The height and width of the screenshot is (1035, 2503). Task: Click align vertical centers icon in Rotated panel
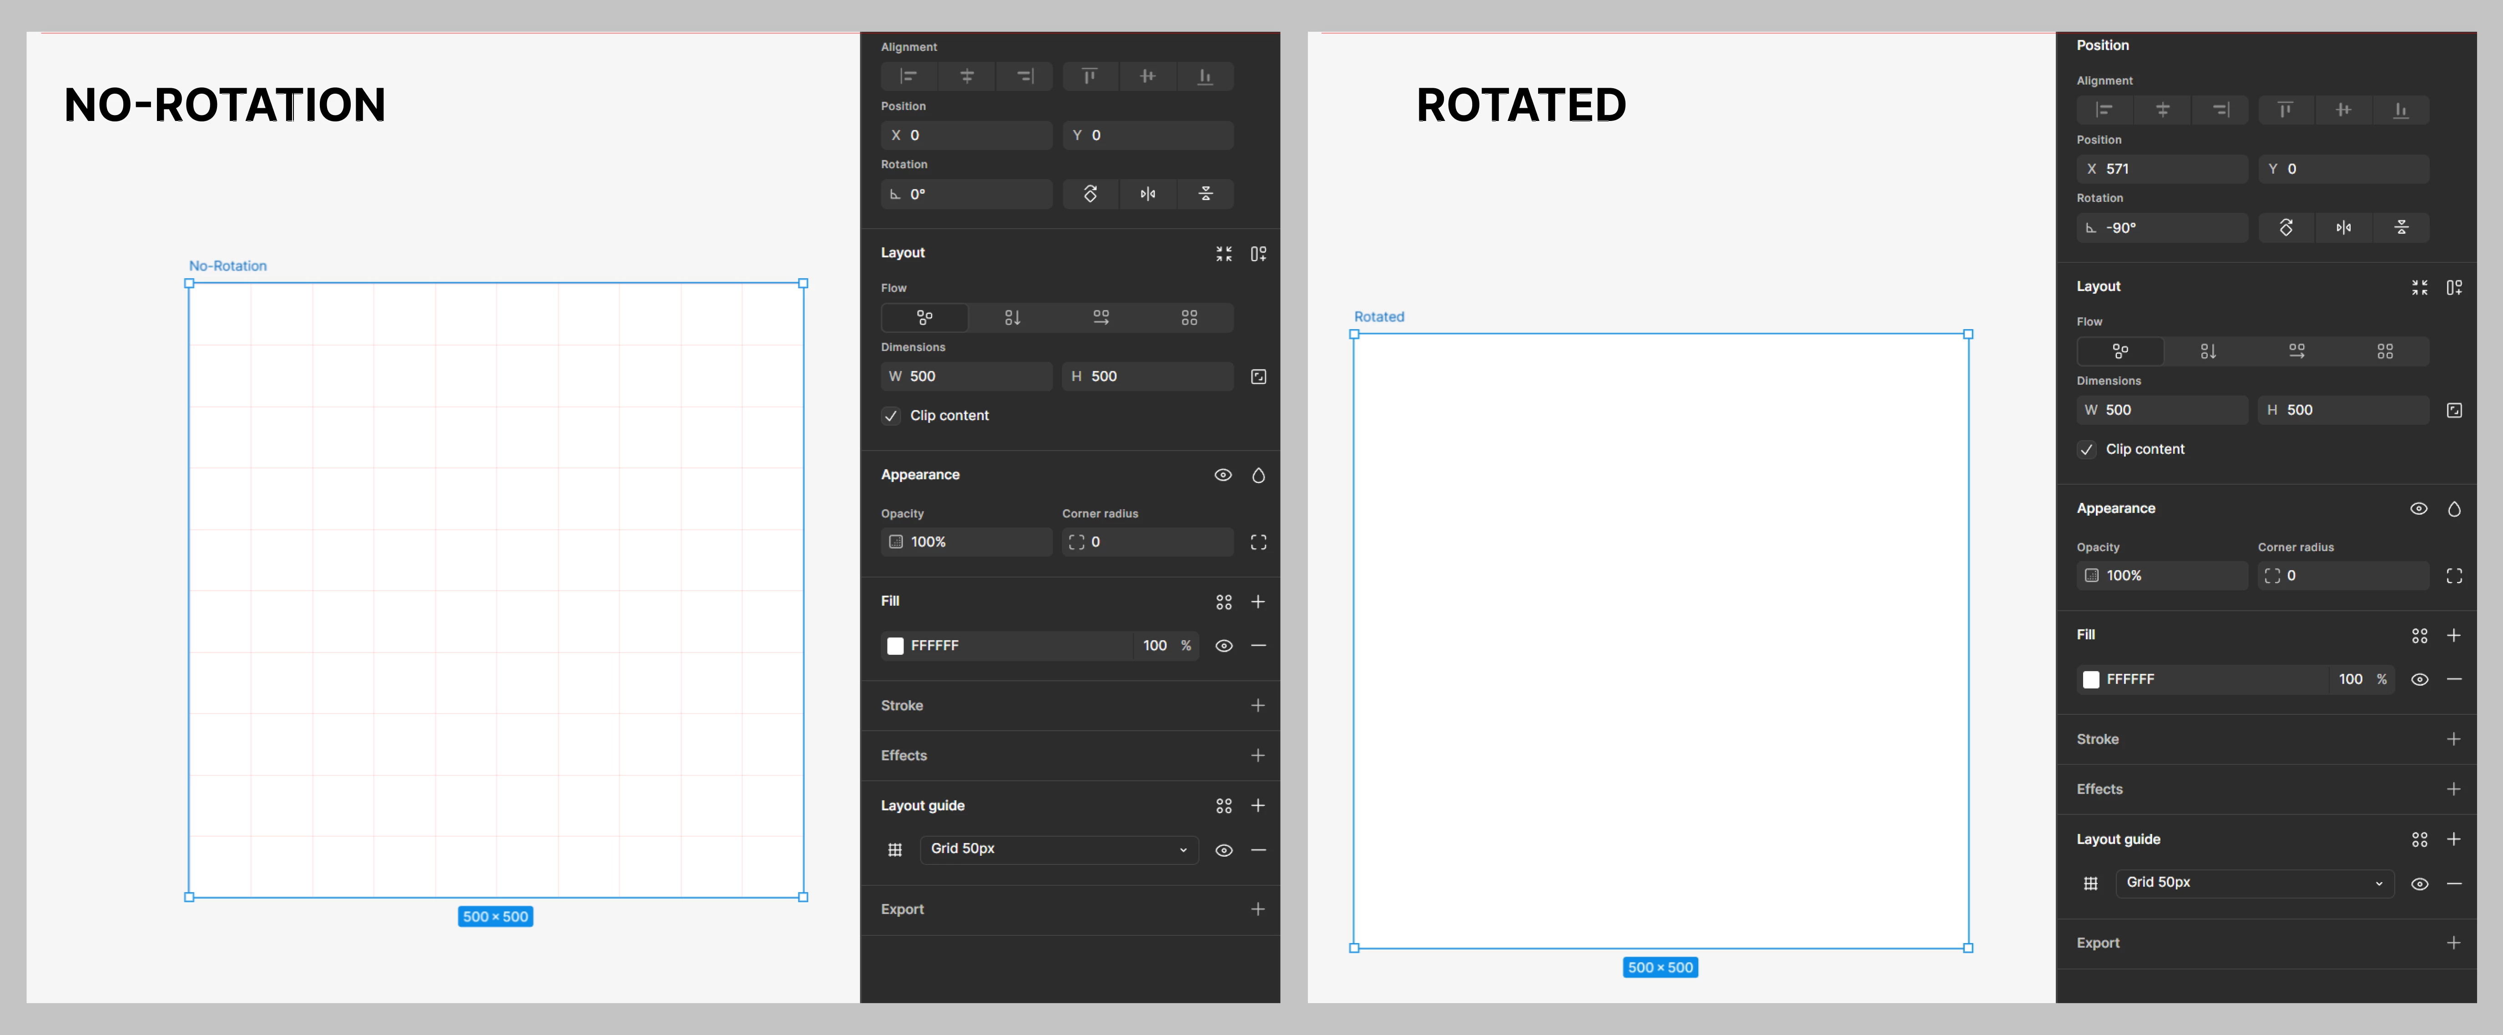pyautogui.click(x=2343, y=110)
